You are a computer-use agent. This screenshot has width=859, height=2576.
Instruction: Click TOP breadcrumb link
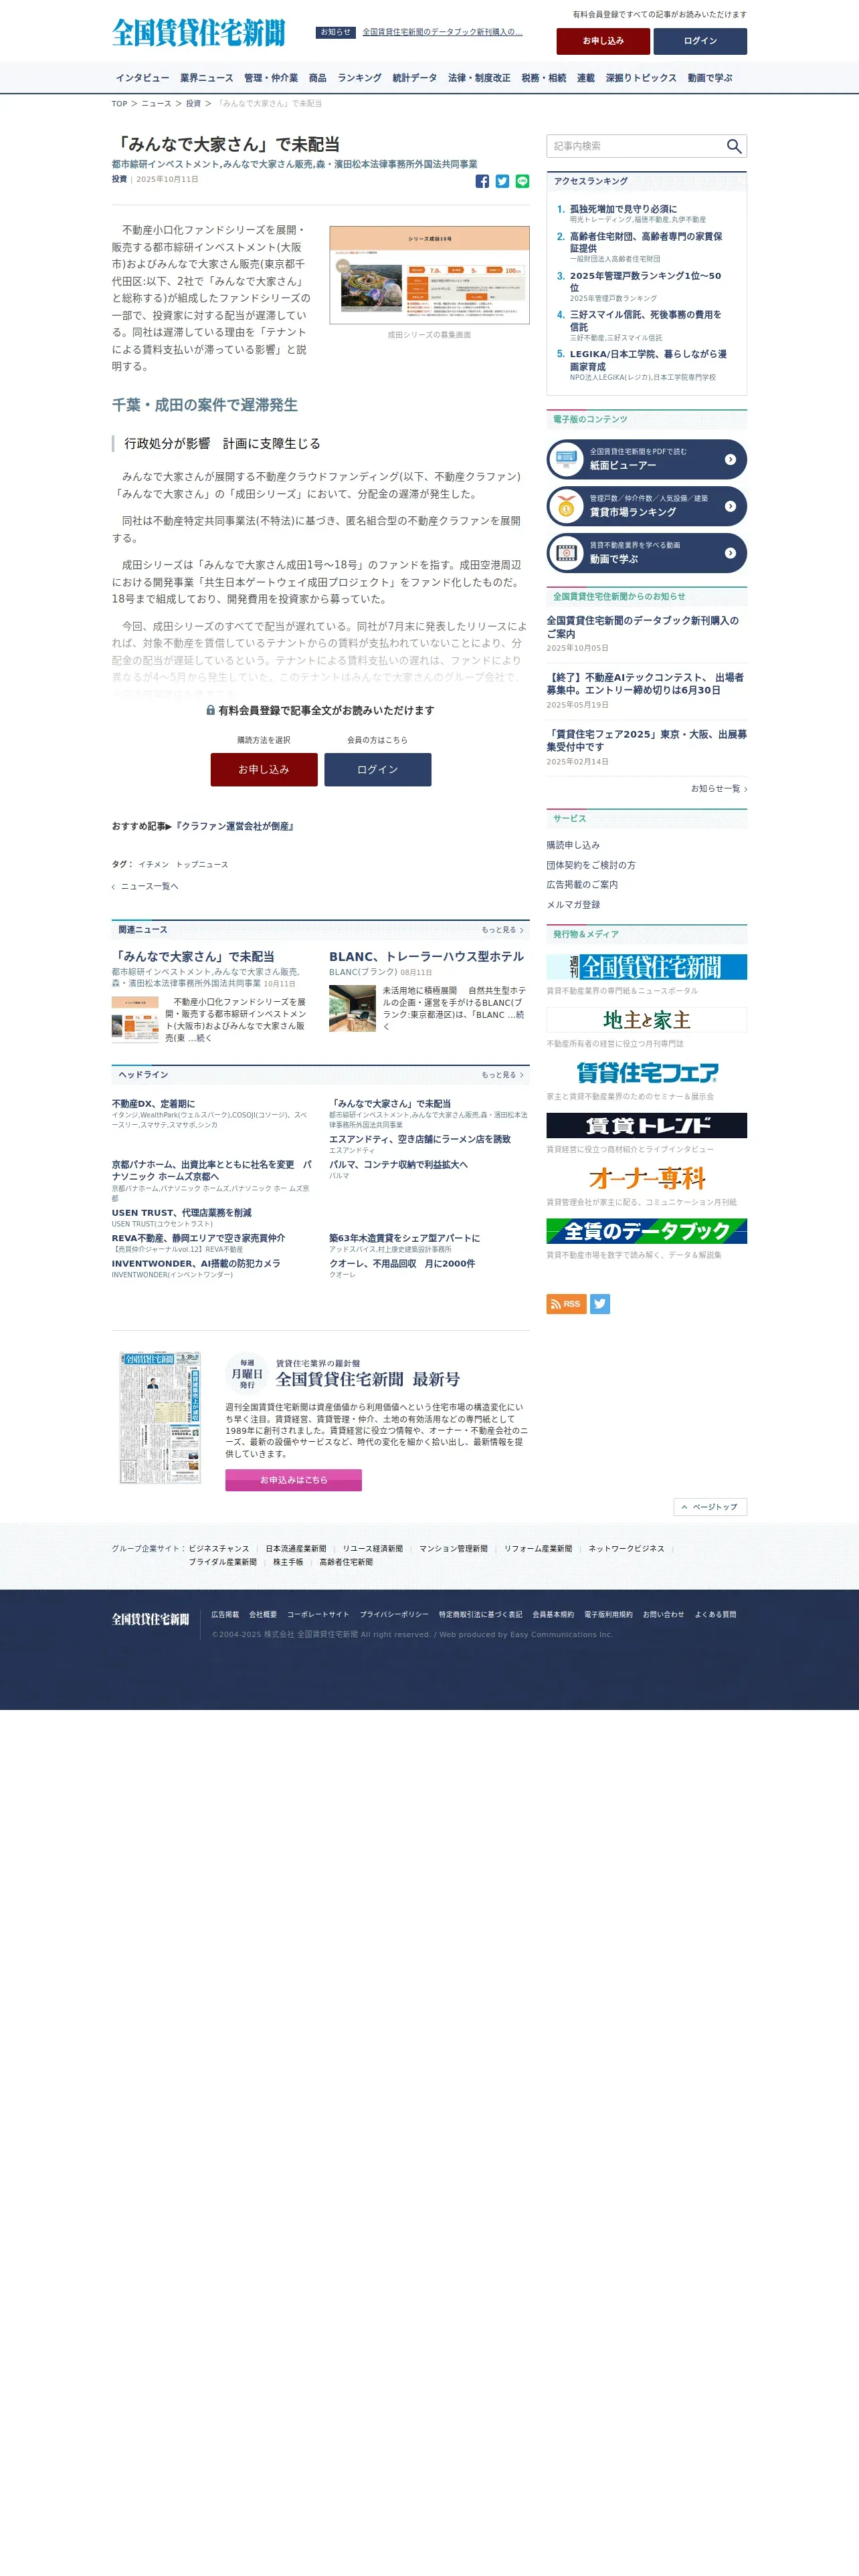[119, 104]
